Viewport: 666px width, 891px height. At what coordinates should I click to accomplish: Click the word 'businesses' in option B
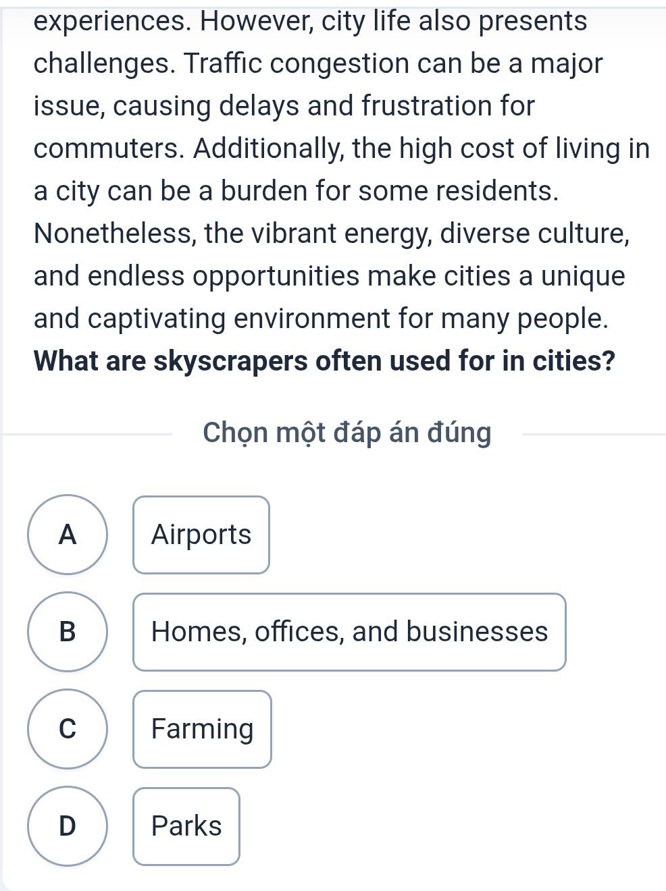pyautogui.click(x=477, y=632)
